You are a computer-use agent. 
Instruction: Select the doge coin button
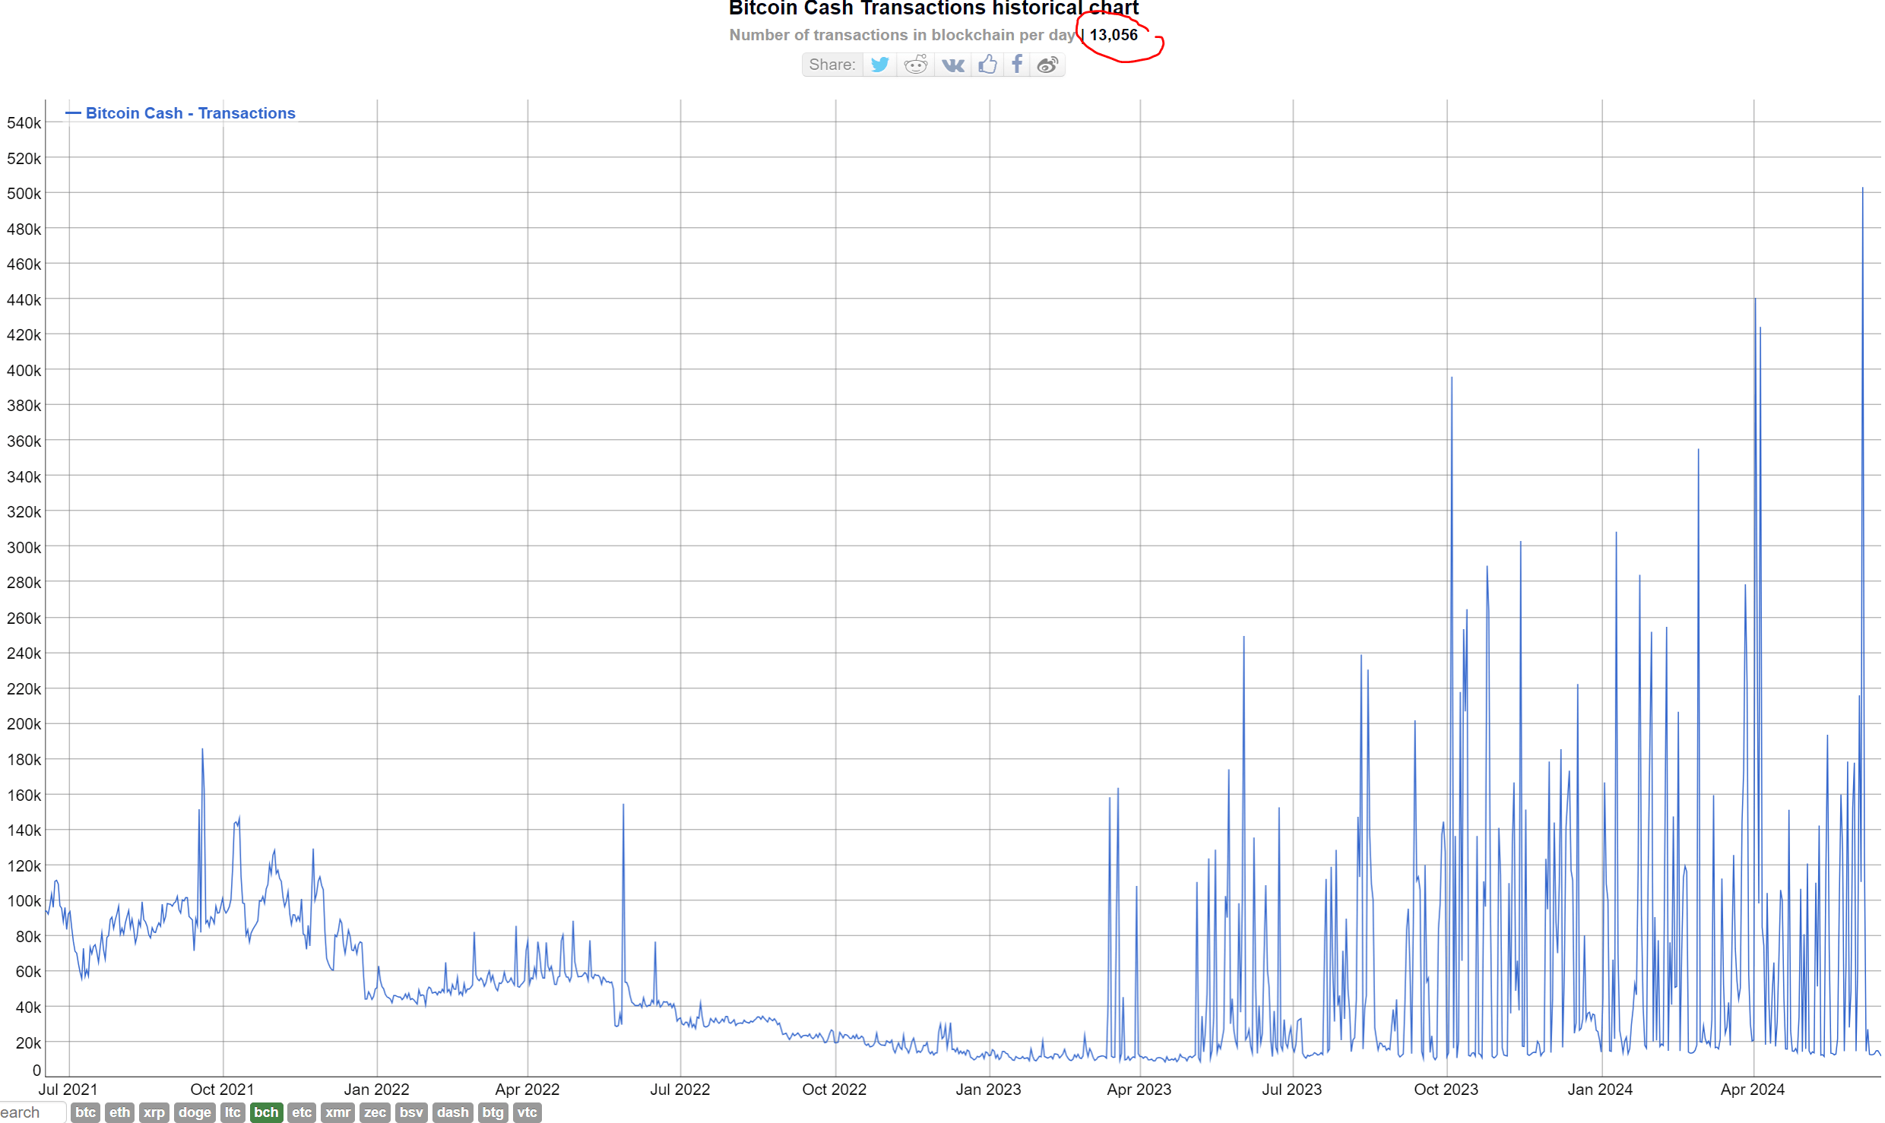(194, 1112)
